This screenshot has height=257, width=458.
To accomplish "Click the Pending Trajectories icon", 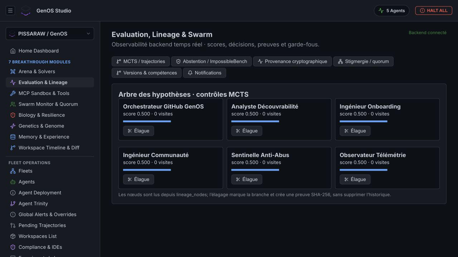I will [x=13, y=225].
